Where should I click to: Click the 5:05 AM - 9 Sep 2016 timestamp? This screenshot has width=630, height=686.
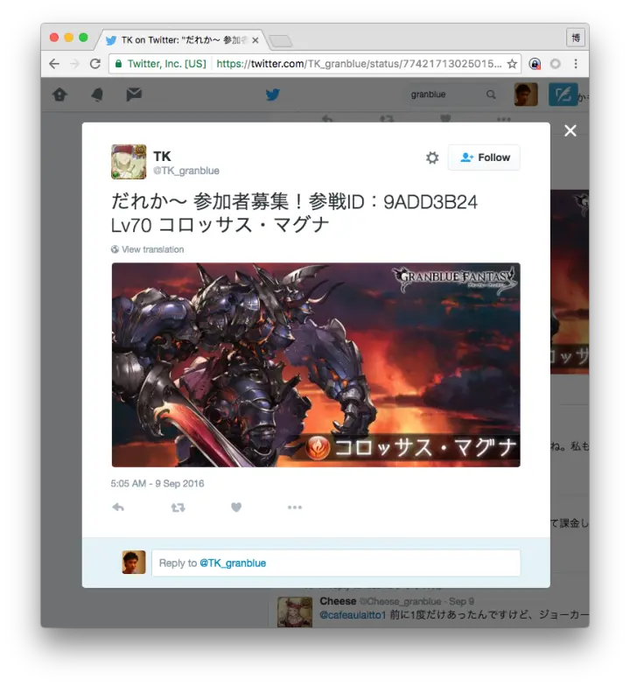tap(157, 483)
